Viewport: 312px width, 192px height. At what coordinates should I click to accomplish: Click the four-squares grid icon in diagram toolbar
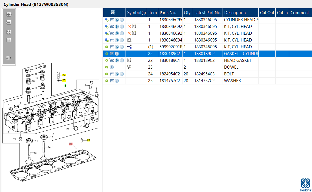pos(9,32)
